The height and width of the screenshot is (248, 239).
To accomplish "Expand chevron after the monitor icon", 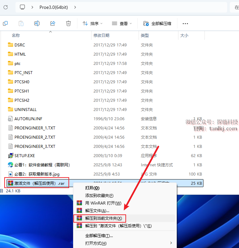I will click(x=32, y=7).
